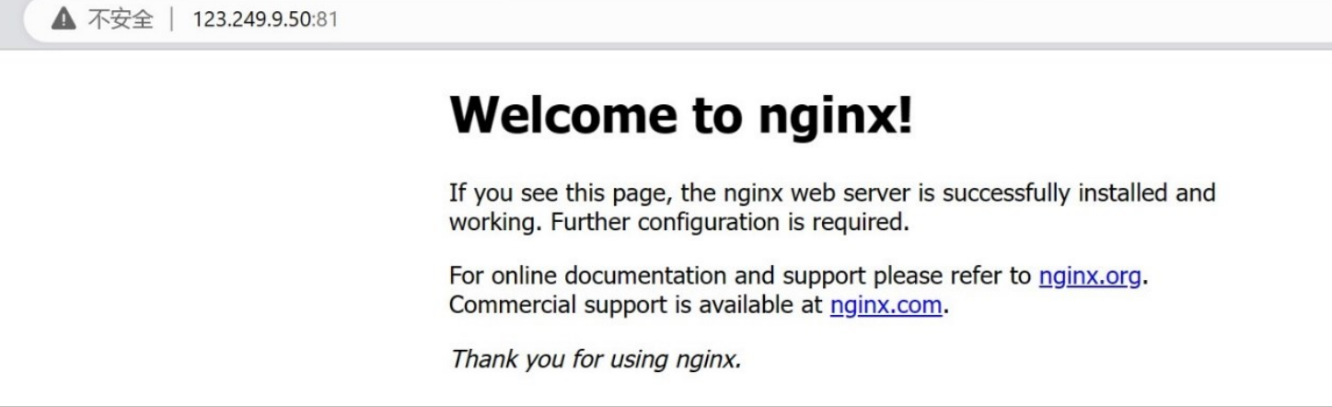Click the separator between 不安全 and the address
The image size is (1332, 407).
click(172, 19)
